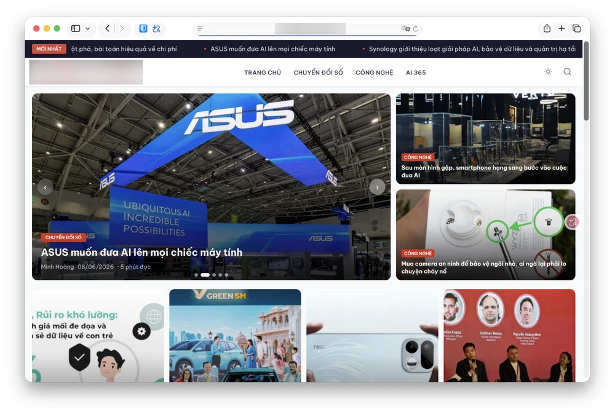Click the date 08/06/2026 under the headline
Image resolution: width=615 pixels, height=415 pixels.
[95, 267]
